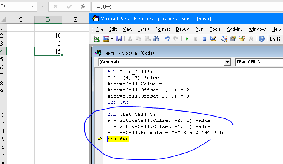Open the File menu

(x=99, y=29)
